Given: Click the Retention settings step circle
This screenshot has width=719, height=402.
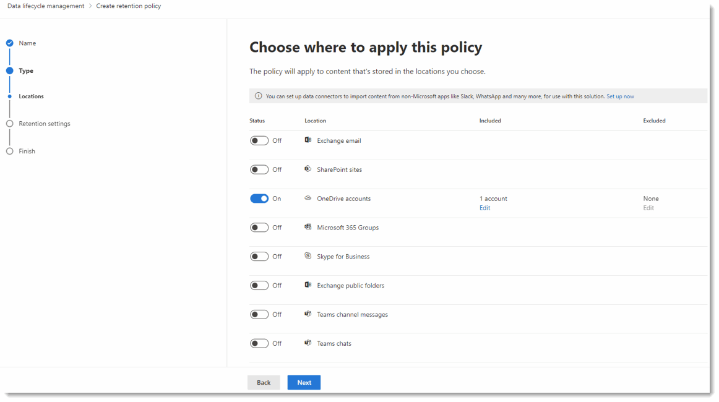Looking at the screenshot, I should pyautogui.click(x=10, y=124).
